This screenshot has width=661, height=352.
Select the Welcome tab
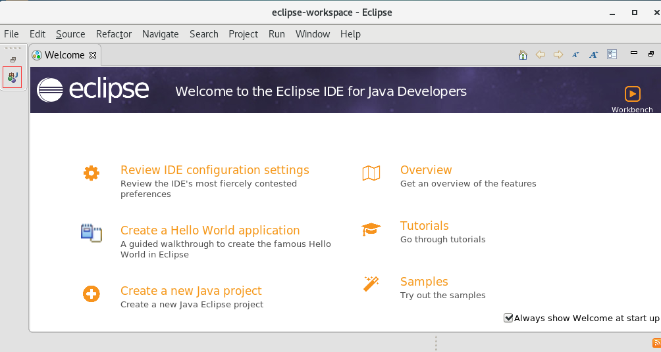click(64, 55)
